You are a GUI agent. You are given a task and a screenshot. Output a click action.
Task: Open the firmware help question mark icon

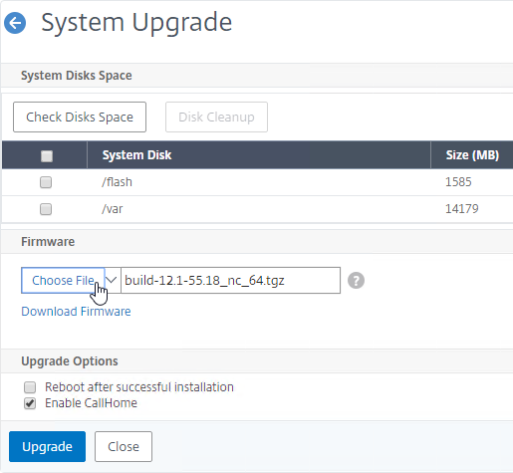[356, 281]
